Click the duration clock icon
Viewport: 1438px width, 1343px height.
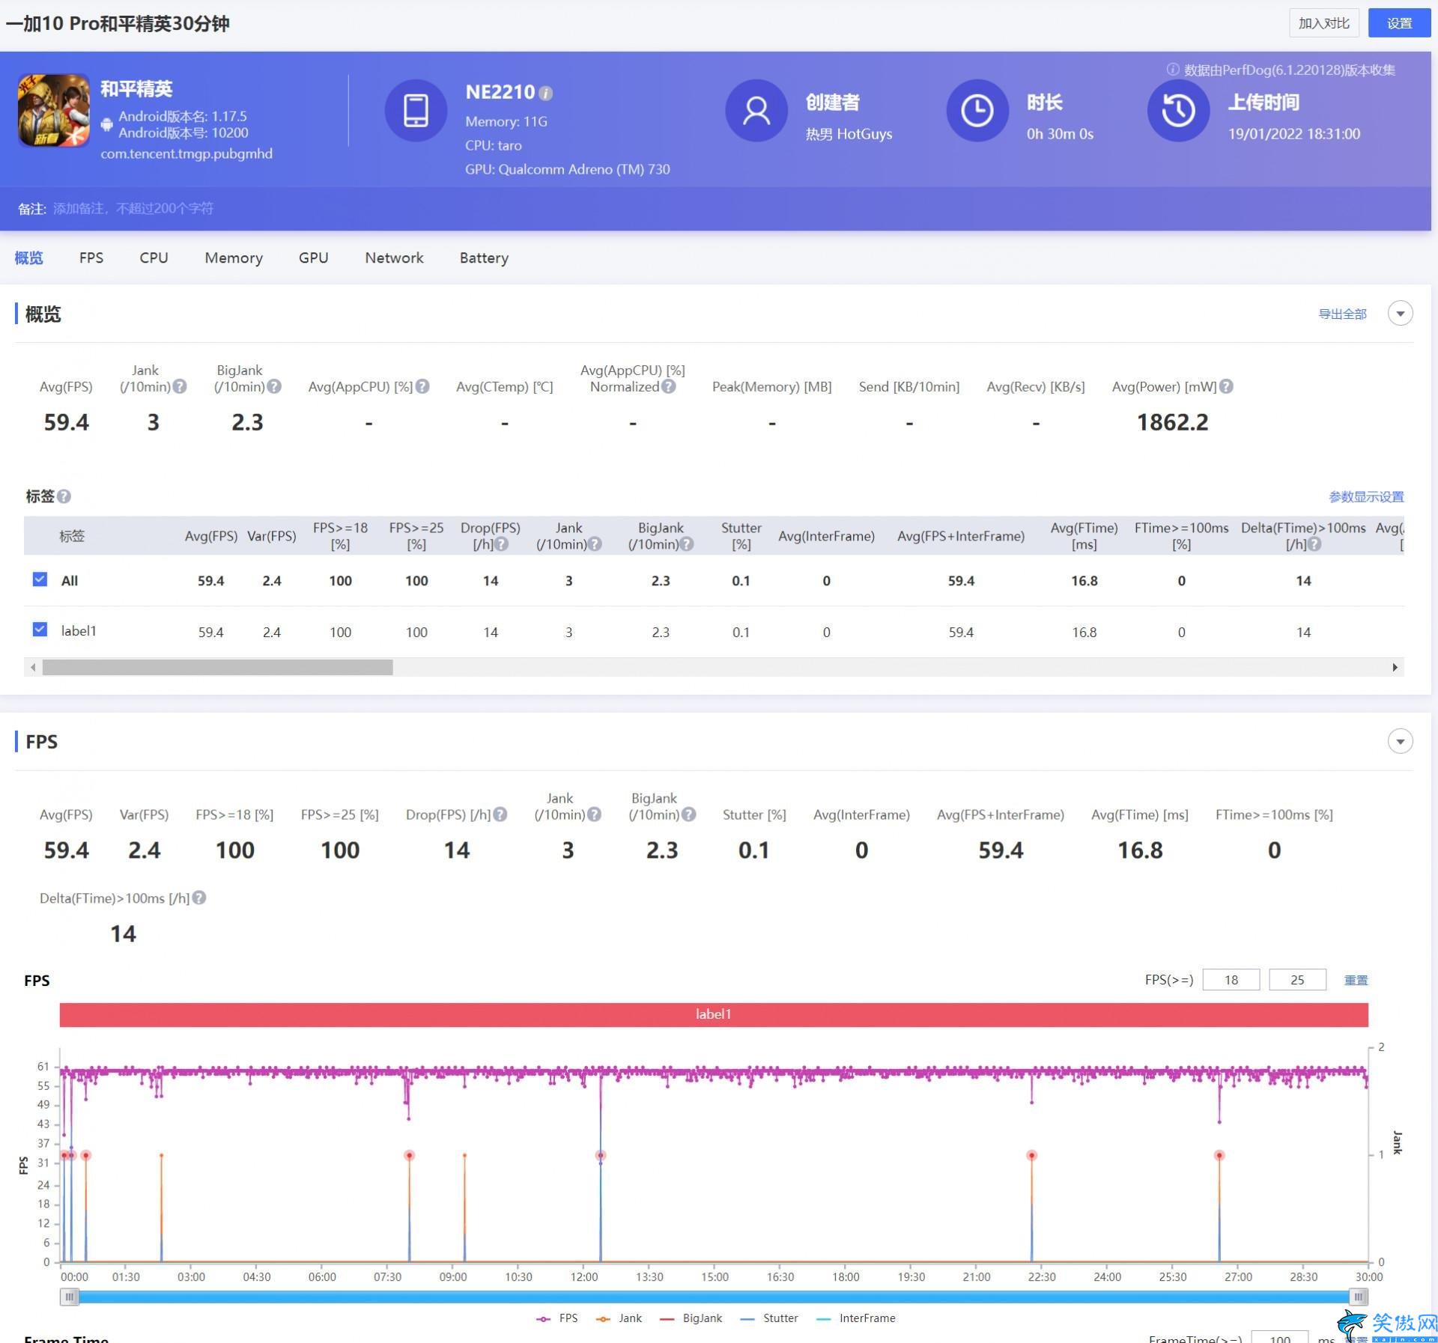(977, 111)
